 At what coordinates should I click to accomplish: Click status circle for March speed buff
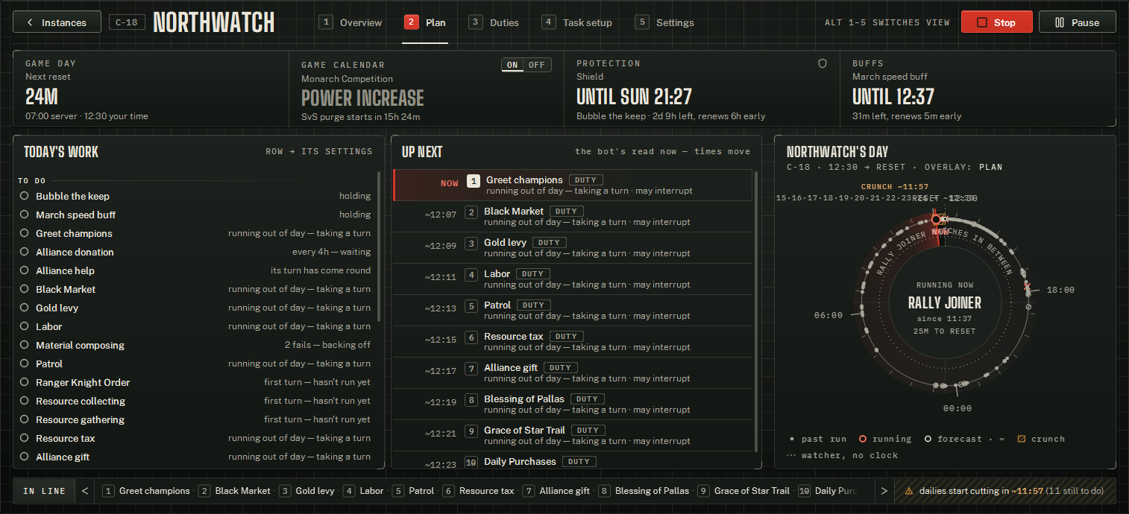tap(25, 215)
